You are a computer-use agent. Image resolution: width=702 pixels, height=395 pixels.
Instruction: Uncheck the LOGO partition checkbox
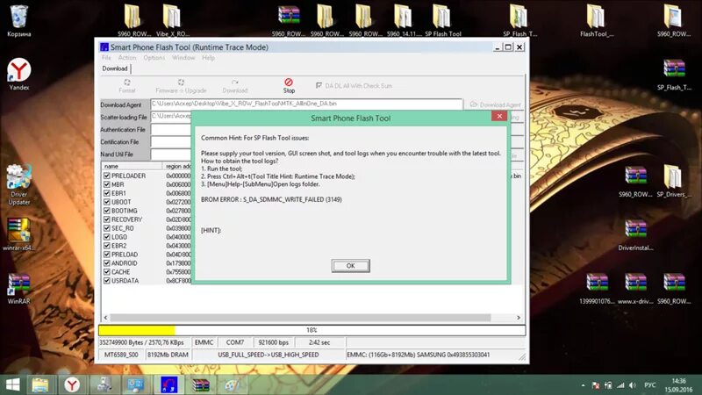[106, 237]
